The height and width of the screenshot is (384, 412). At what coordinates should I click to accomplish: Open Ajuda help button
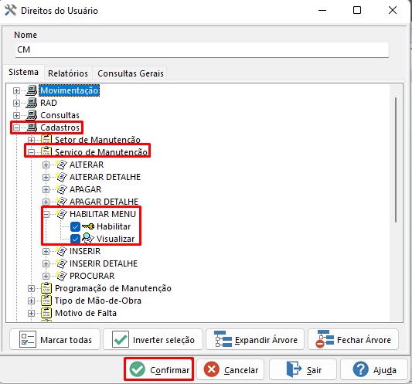point(374,369)
